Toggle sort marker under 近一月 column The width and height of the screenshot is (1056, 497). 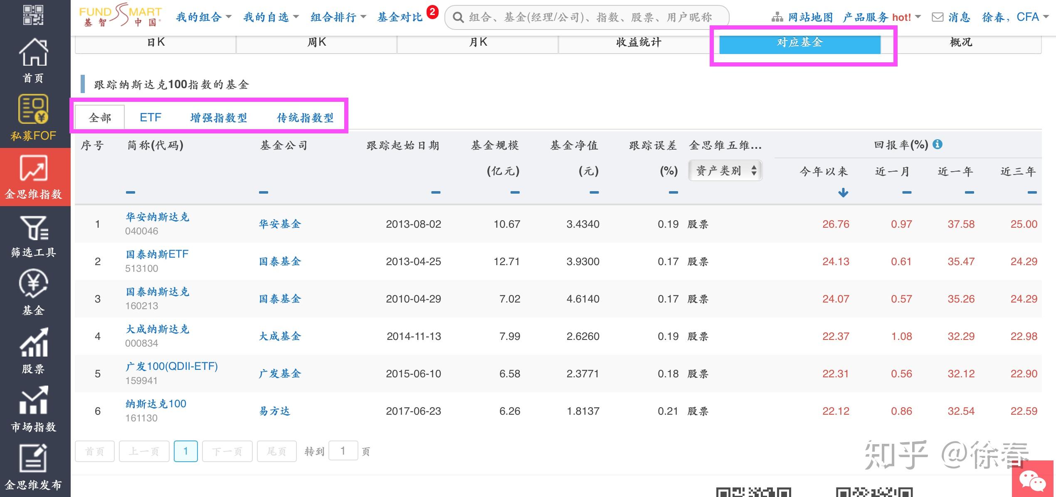[907, 192]
